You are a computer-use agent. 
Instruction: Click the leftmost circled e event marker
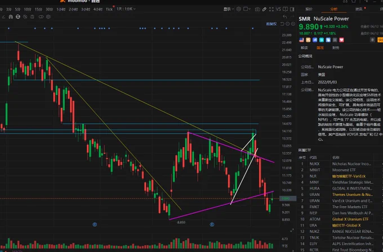[x=95, y=224]
